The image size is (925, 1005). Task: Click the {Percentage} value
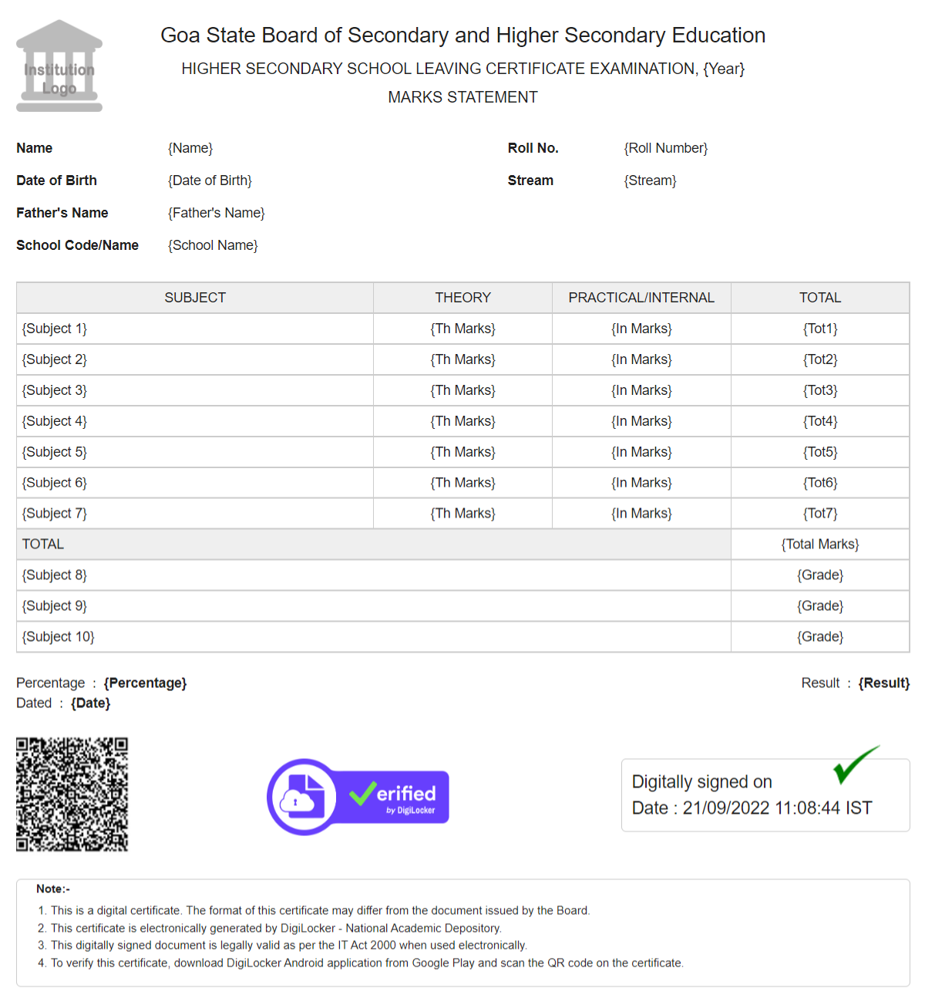[145, 683]
